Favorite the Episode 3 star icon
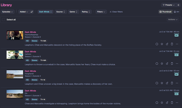The height and width of the screenshot is (108, 182). pos(162,102)
